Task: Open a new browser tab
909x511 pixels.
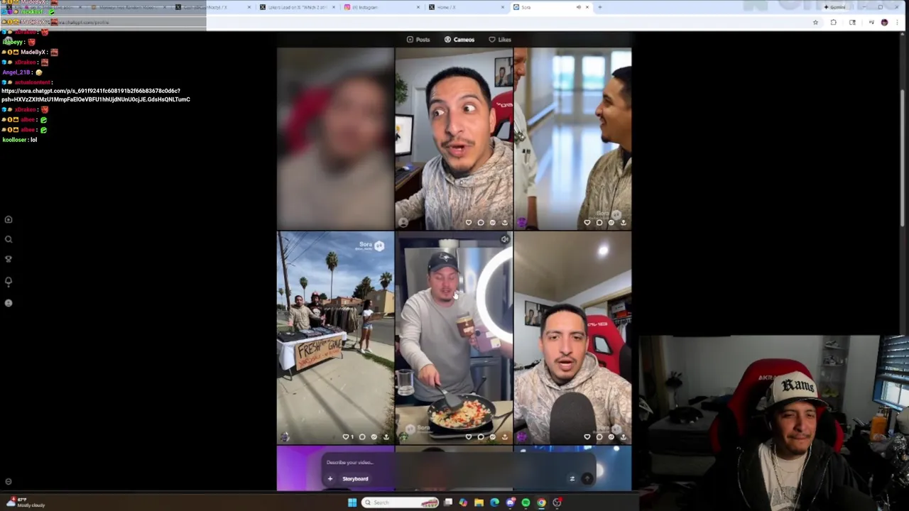Action: point(599,7)
